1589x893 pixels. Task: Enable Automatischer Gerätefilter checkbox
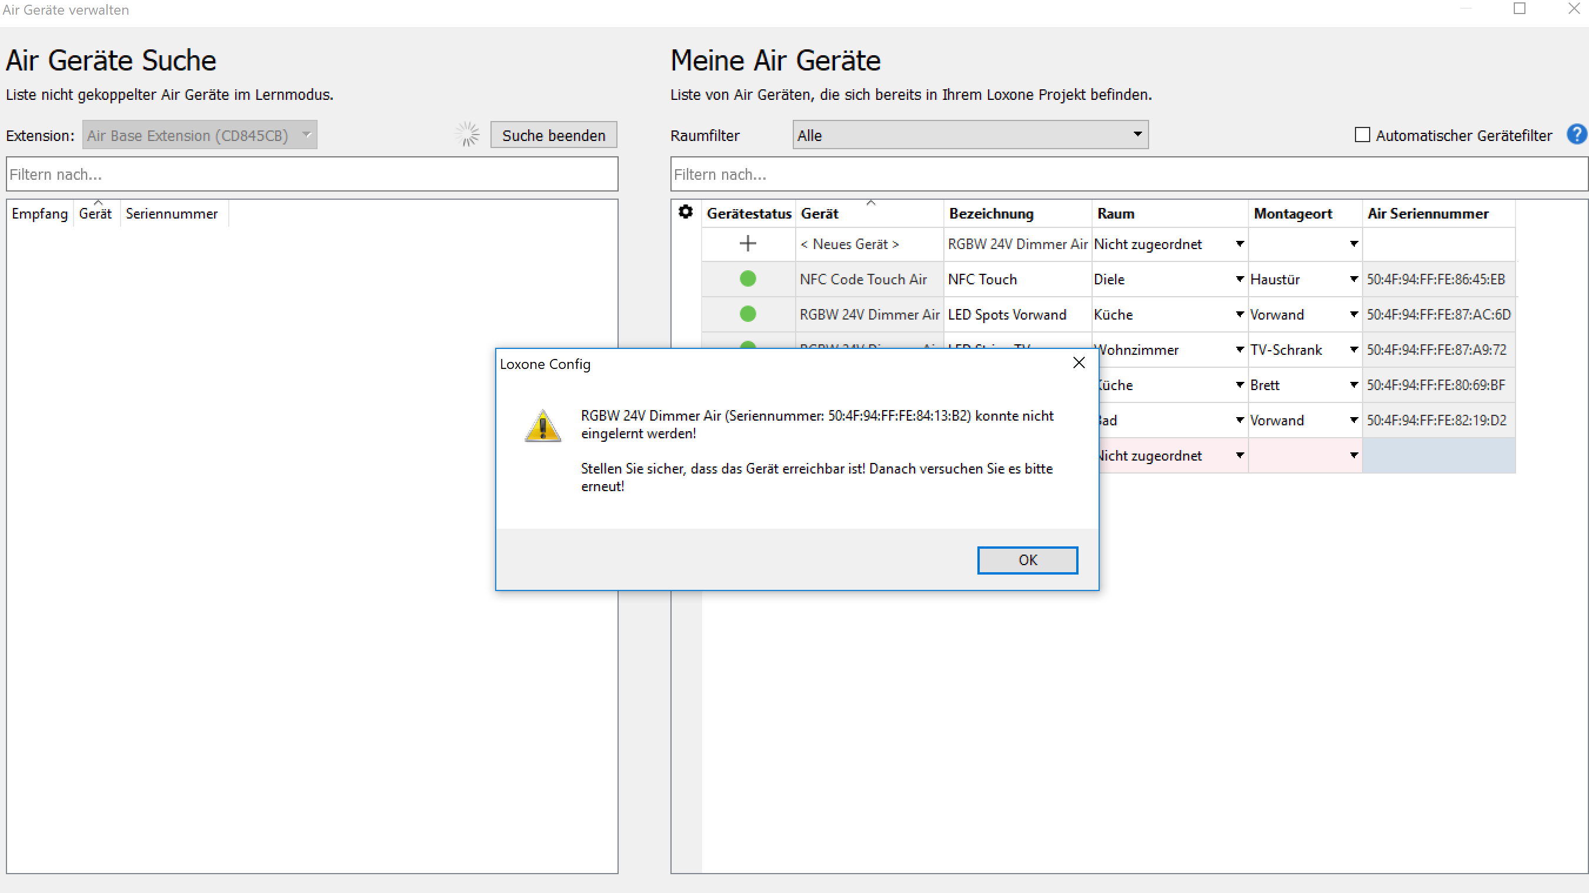click(1362, 135)
